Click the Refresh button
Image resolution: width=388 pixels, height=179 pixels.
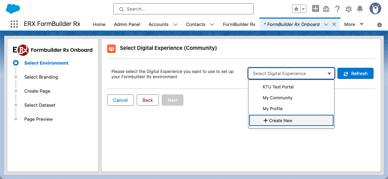(355, 73)
